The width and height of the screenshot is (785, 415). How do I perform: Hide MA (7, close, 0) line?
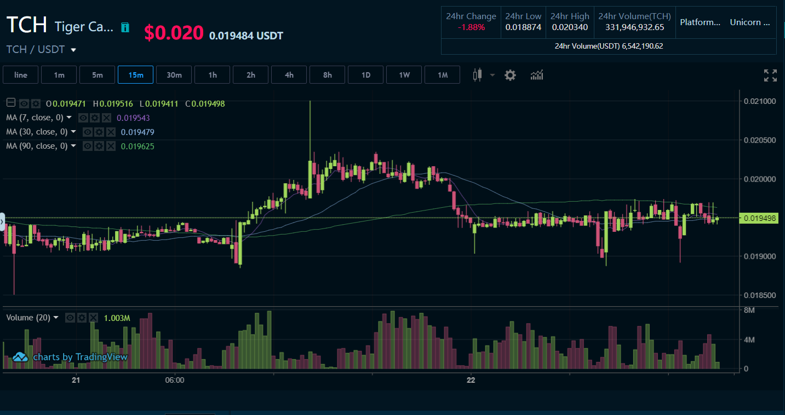[x=83, y=118]
